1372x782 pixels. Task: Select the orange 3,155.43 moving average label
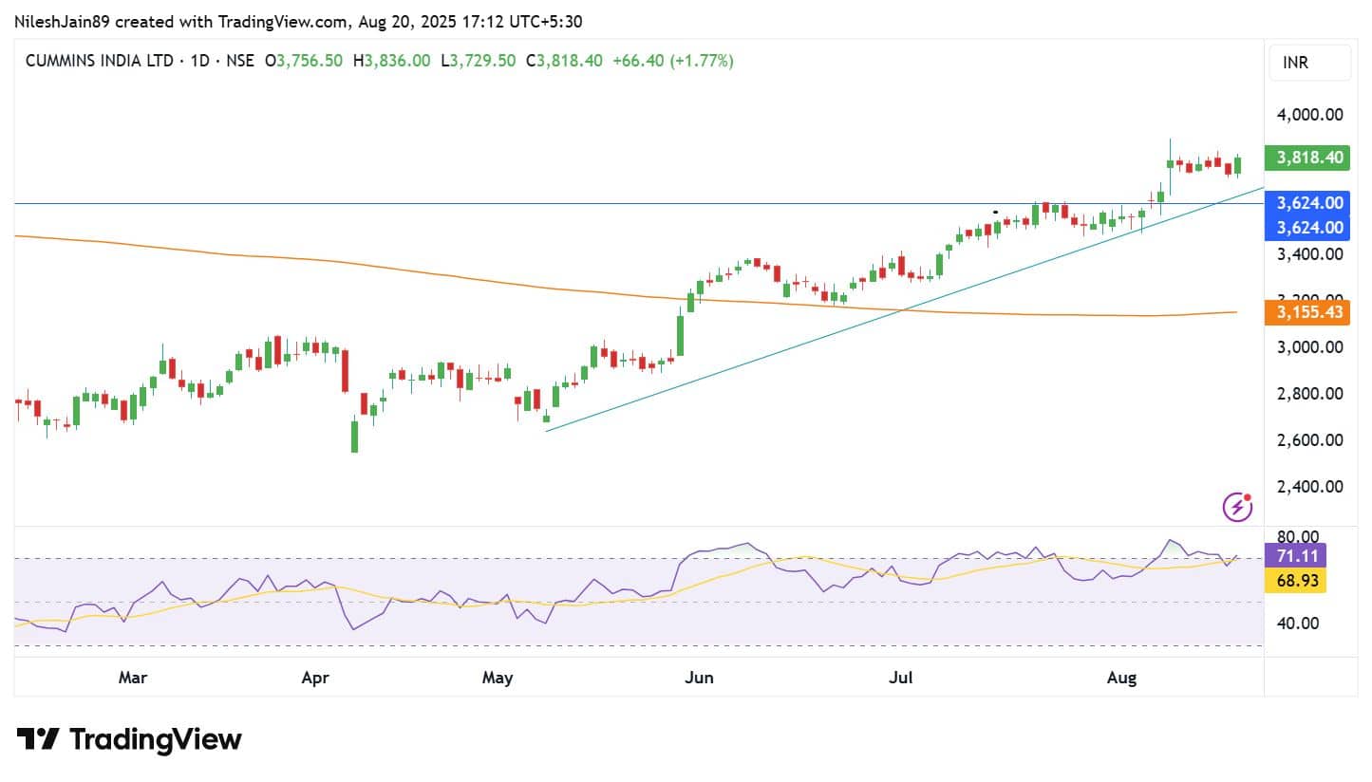pos(1307,312)
